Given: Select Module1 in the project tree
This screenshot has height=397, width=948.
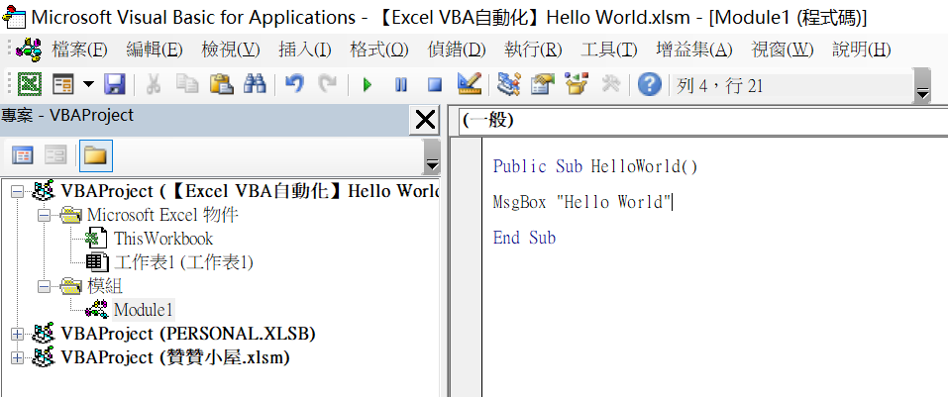Looking at the screenshot, I should 144,310.
